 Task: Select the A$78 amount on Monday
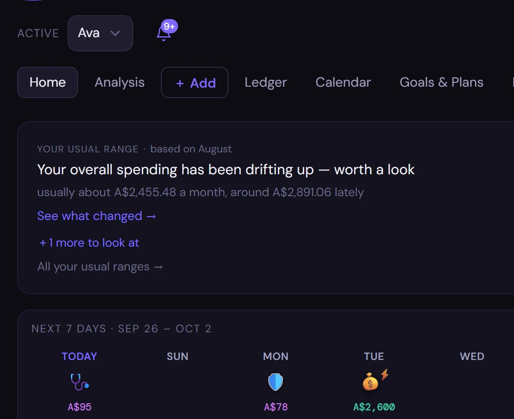tap(276, 407)
